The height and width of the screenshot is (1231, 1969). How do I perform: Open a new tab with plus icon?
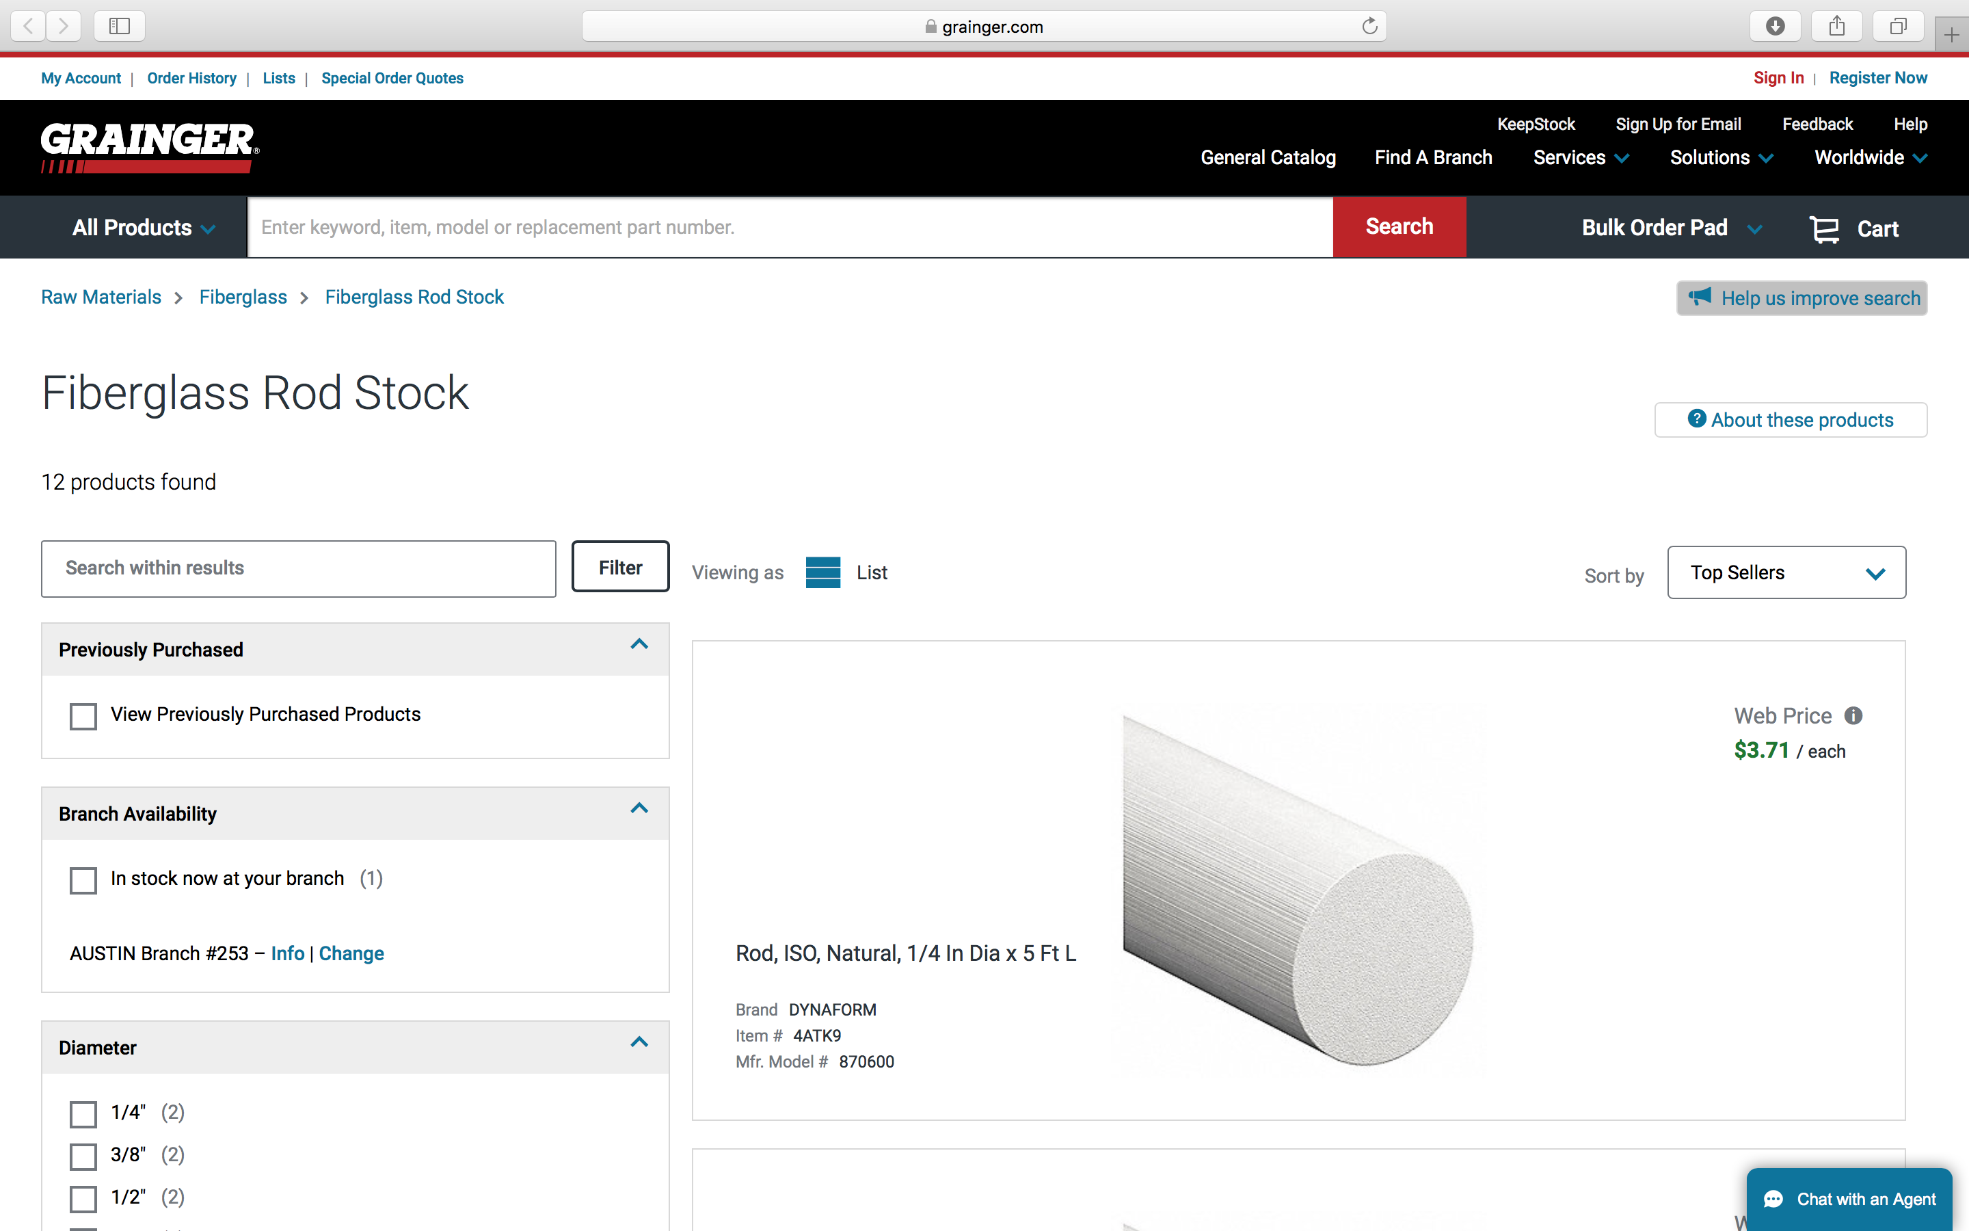pos(1951,35)
